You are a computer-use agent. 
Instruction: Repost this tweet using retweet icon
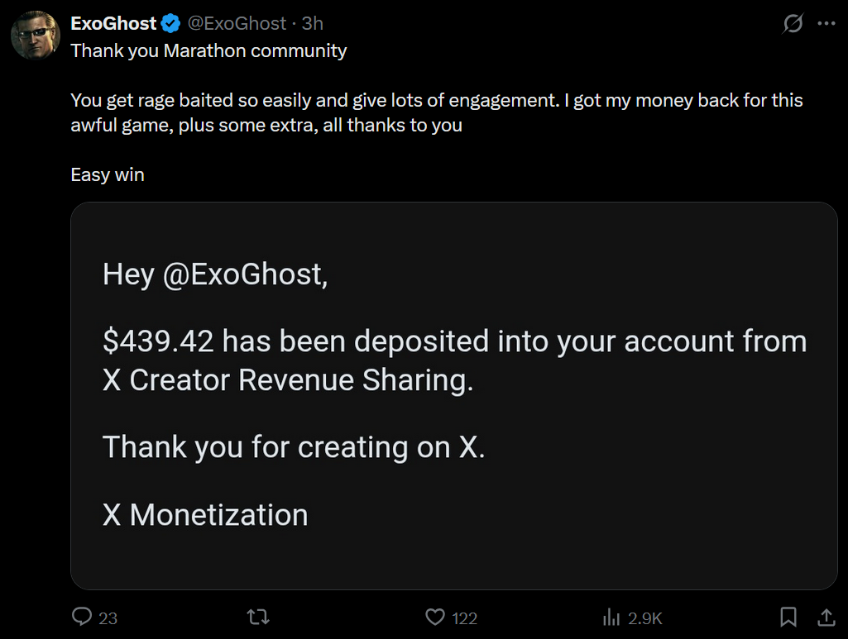pos(258,617)
